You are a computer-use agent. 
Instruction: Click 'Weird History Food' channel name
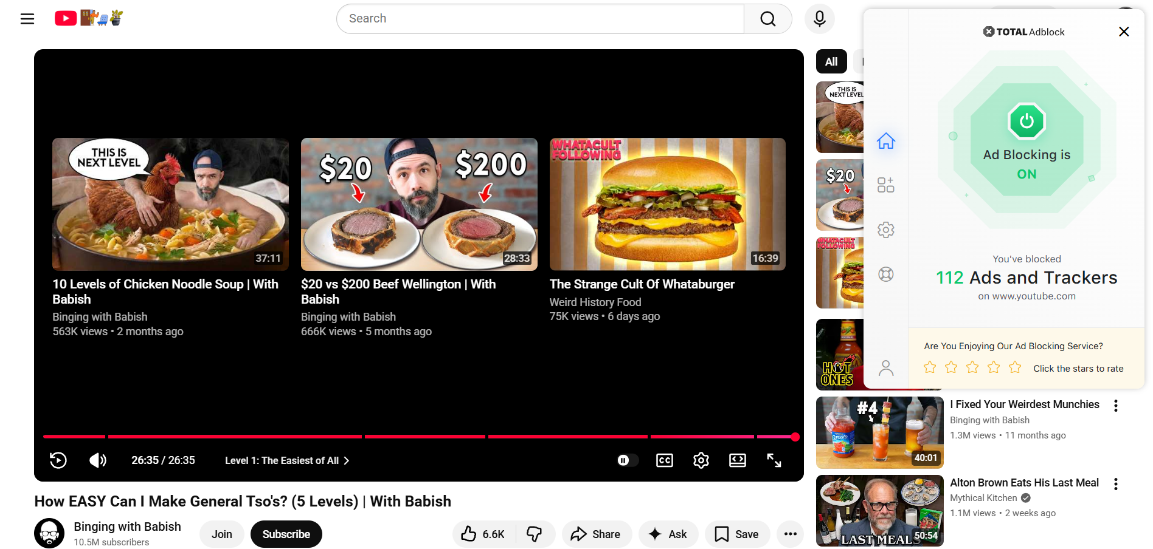[595, 302]
